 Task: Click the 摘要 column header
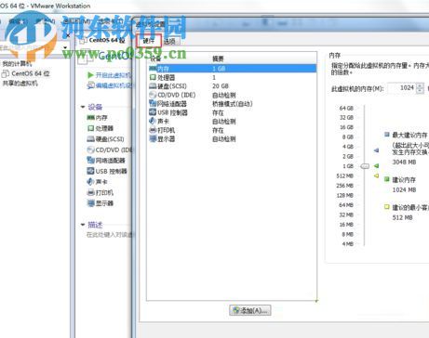pyautogui.click(x=218, y=58)
